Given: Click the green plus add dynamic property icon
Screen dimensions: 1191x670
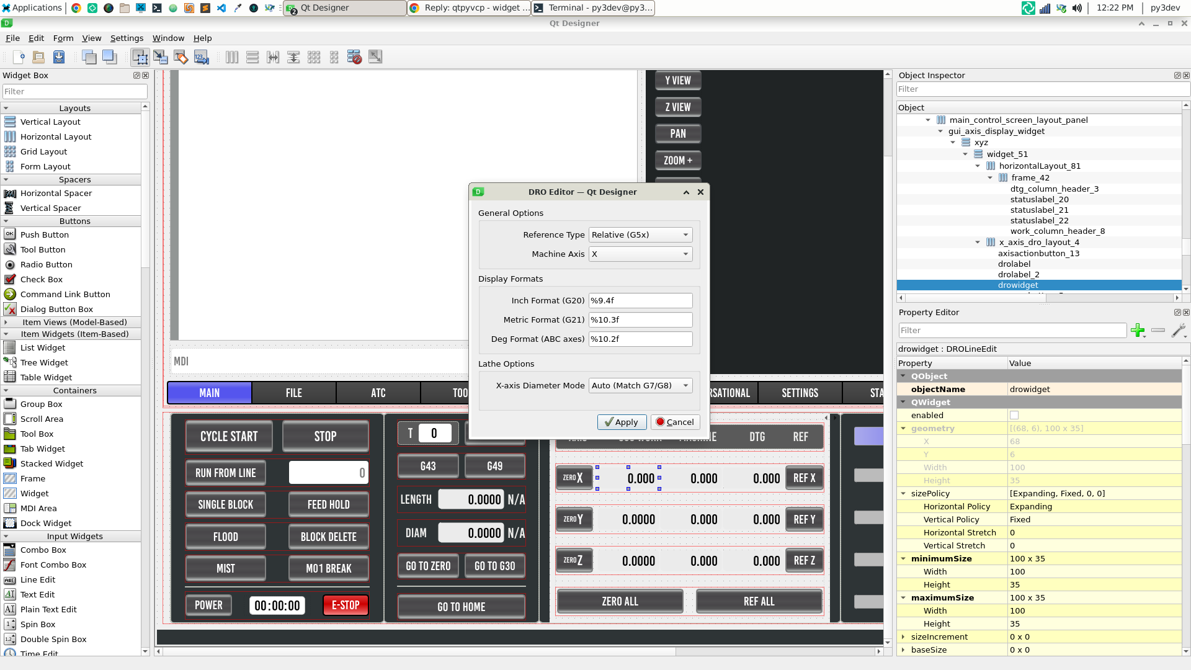Looking at the screenshot, I should [x=1138, y=331].
